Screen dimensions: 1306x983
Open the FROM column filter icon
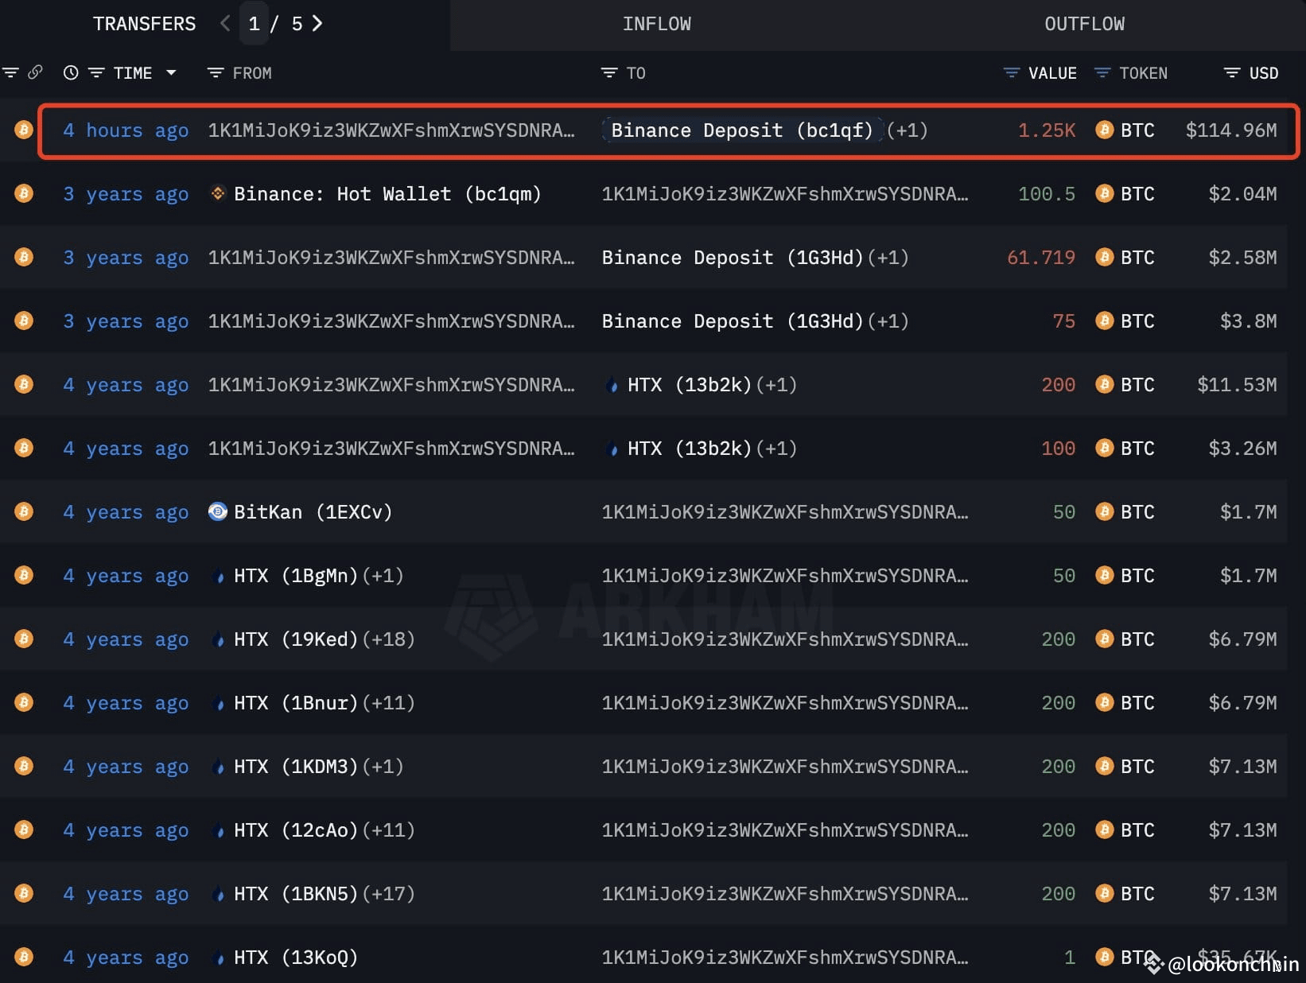tap(215, 73)
